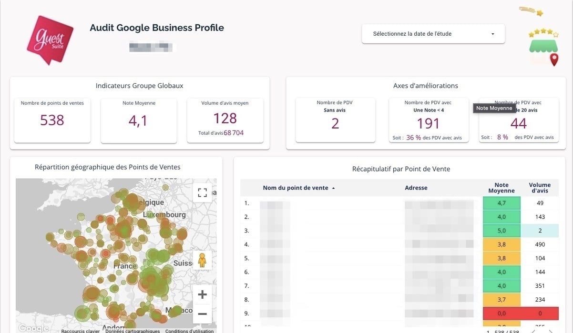Click the total reviews figure 68 704

point(234,133)
